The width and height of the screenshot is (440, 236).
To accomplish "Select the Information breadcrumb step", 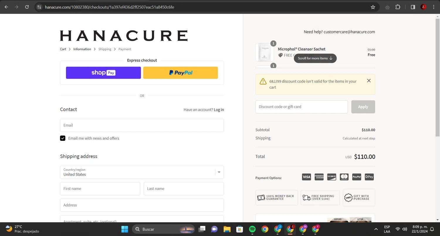I will (x=82, y=49).
